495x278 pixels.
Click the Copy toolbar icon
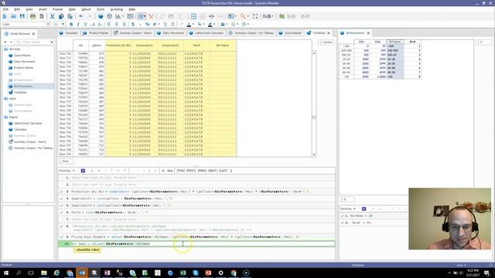click(x=61, y=16)
